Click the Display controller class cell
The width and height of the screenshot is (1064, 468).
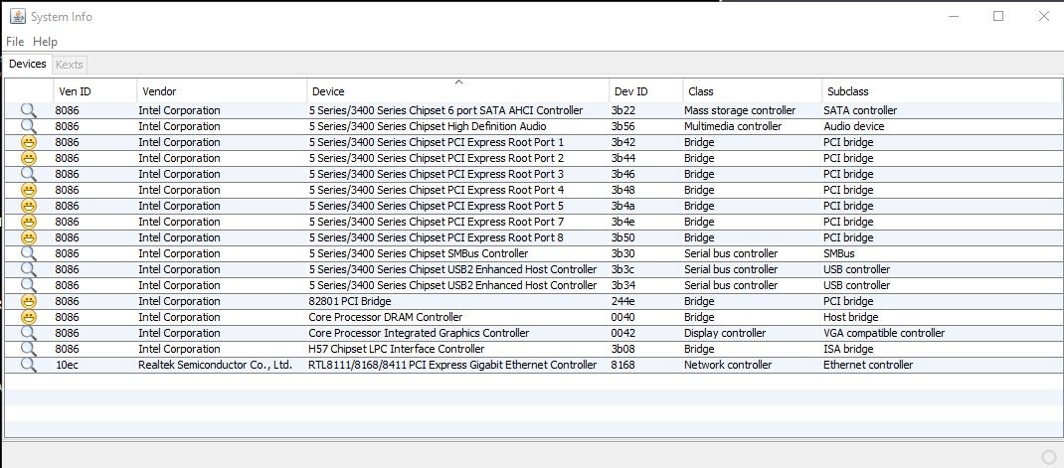point(725,333)
